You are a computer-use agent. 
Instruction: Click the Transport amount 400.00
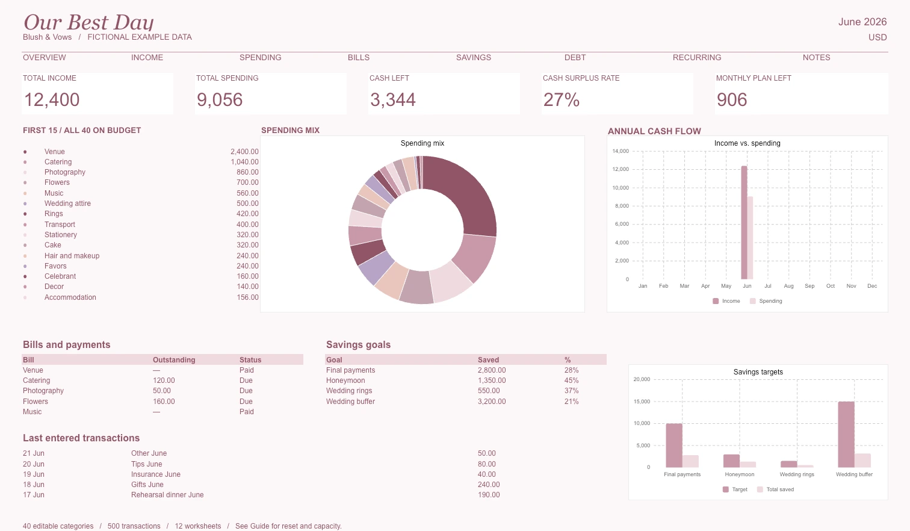[247, 225]
